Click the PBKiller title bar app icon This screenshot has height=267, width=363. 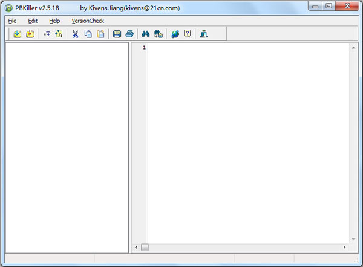point(8,8)
